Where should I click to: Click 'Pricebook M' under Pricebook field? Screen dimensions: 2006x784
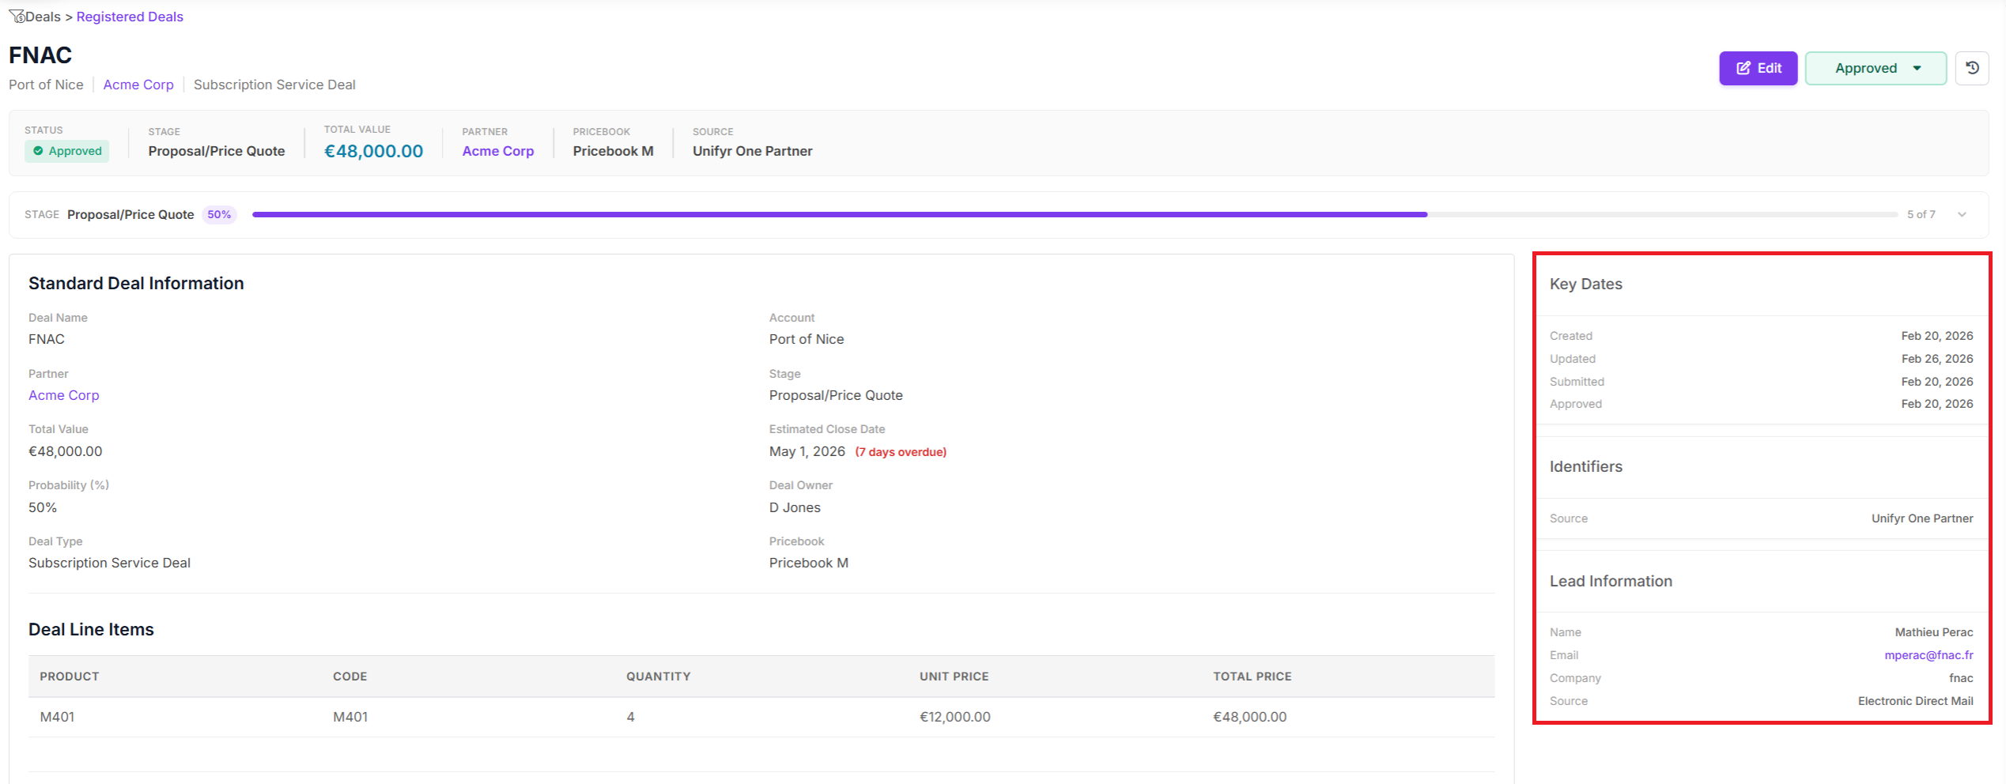point(809,563)
